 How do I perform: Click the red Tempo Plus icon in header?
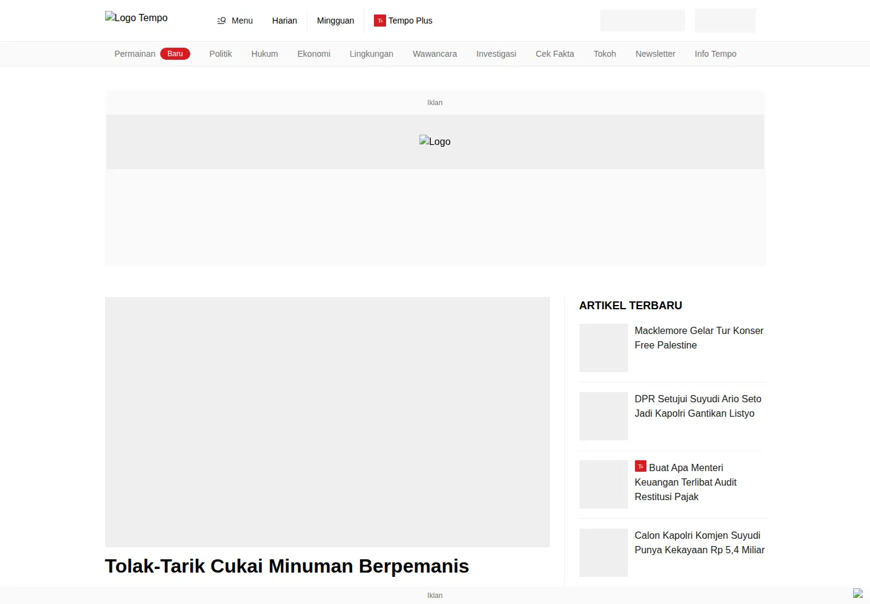click(380, 21)
